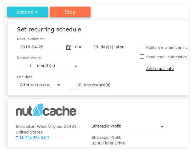Click the chevron on Actions button
193x152 pixels.
pyautogui.click(x=36, y=12)
